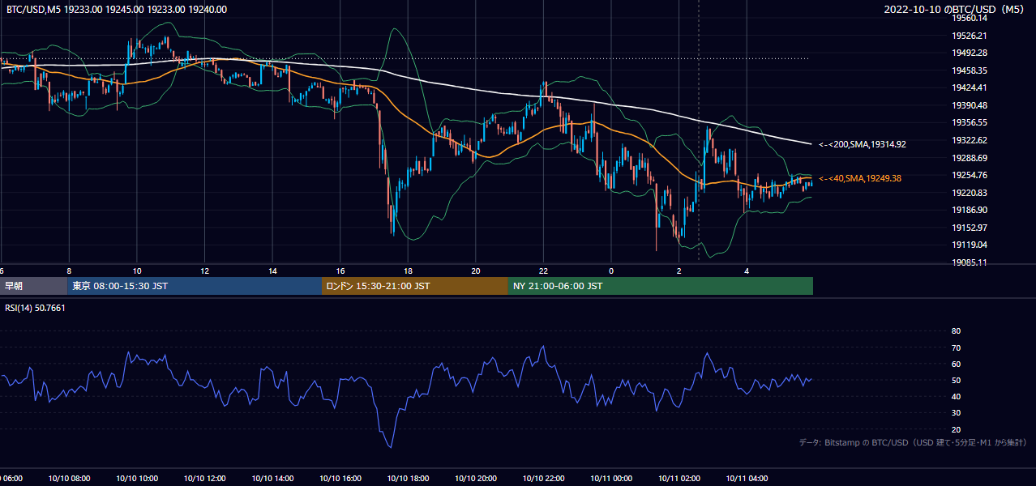This screenshot has height=486, width=1036.
Task: Select the 40 SMA label reading 19249.38
Action: click(x=861, y=178)
